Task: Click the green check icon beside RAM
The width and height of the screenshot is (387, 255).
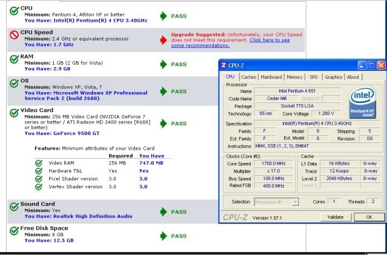Action: coord(15,59)
